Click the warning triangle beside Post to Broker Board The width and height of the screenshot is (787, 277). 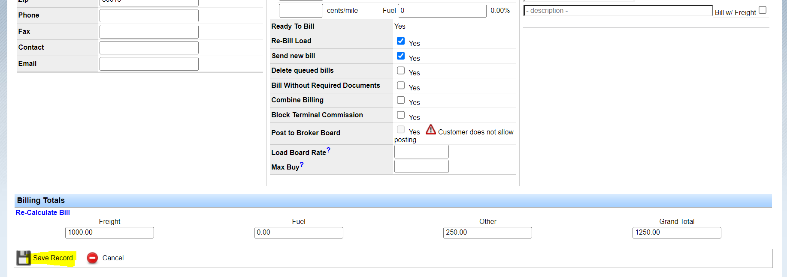tap(431, 129)
